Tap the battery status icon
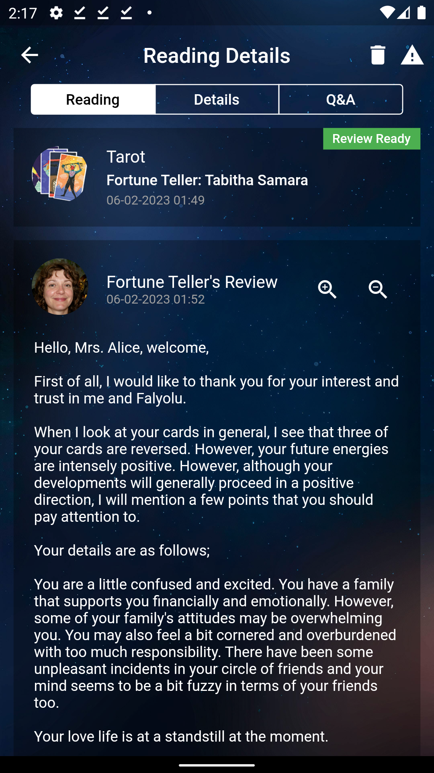The image size is (434, 773). (421, 13)
